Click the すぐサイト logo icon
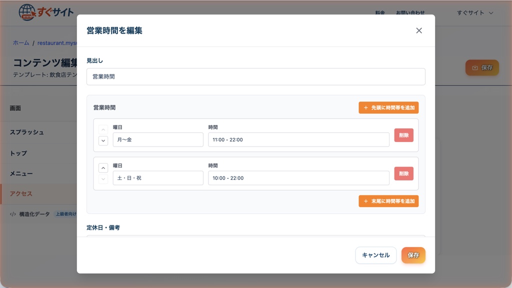The width and height of the screenshot is (512, 288). point(27,12)
